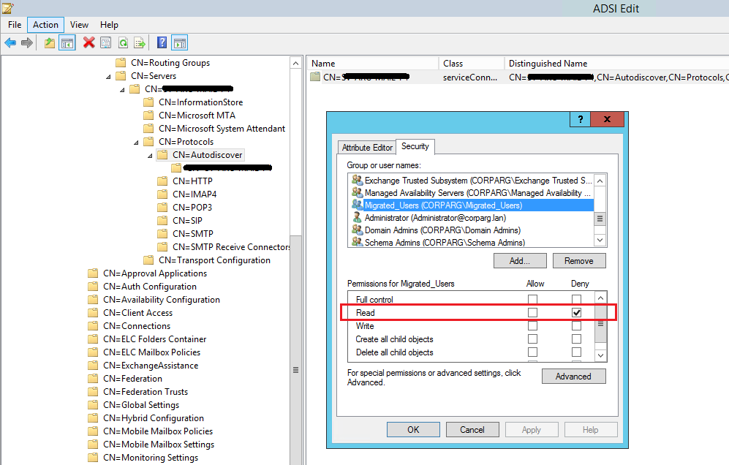Click the Advanced button

[x=573, y=377]
